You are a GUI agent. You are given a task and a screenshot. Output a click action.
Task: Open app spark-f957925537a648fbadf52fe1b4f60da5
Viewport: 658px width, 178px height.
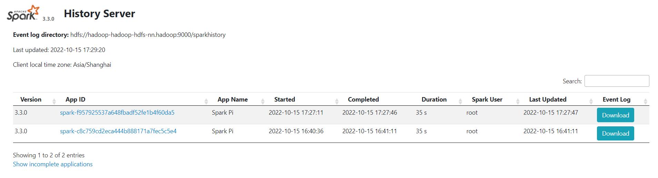[x=117, y=113]
